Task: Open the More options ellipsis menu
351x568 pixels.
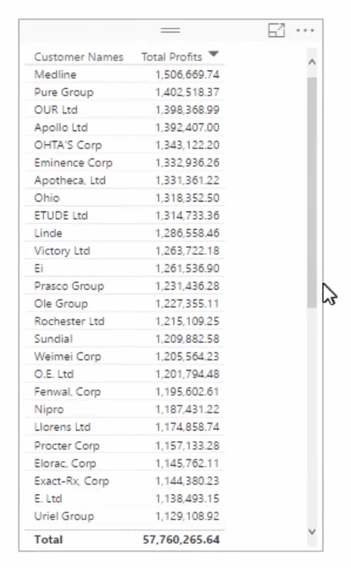Action: click(x=305, y=31)
